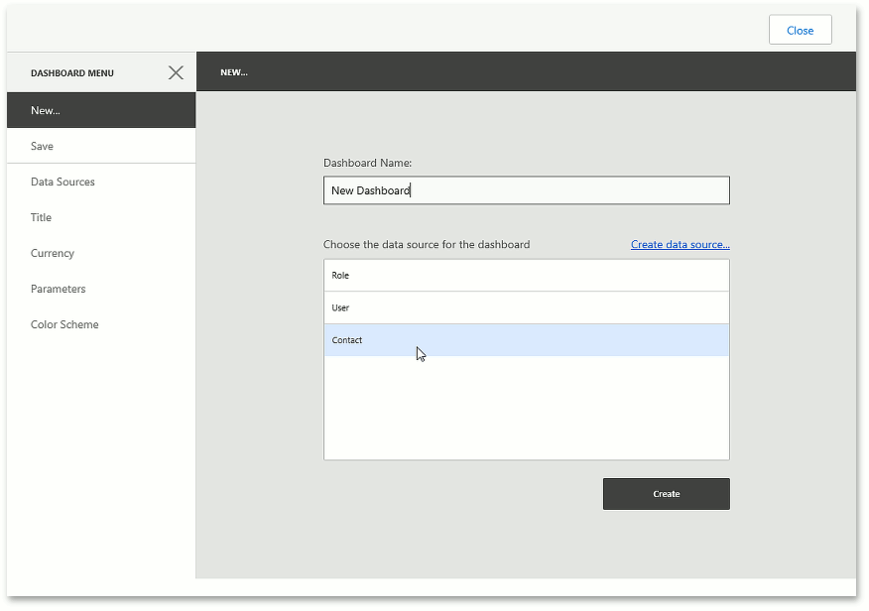This screenshot has width=869, height=611.
Task: Open Currency menu item
Action: (x=101, y=253)
